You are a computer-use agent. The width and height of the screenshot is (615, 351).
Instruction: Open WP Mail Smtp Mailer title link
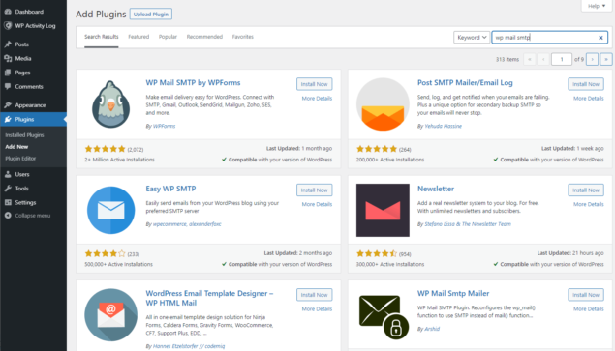point(453,293)
